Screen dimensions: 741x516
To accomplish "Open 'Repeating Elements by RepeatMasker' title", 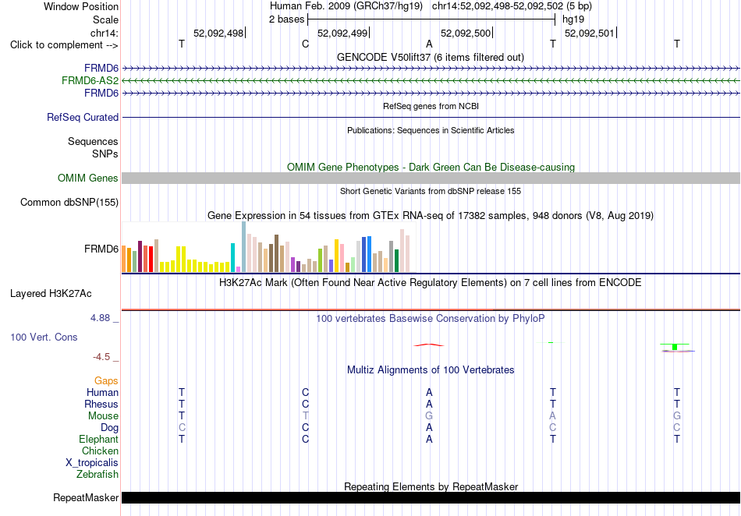I will point(431,486).
